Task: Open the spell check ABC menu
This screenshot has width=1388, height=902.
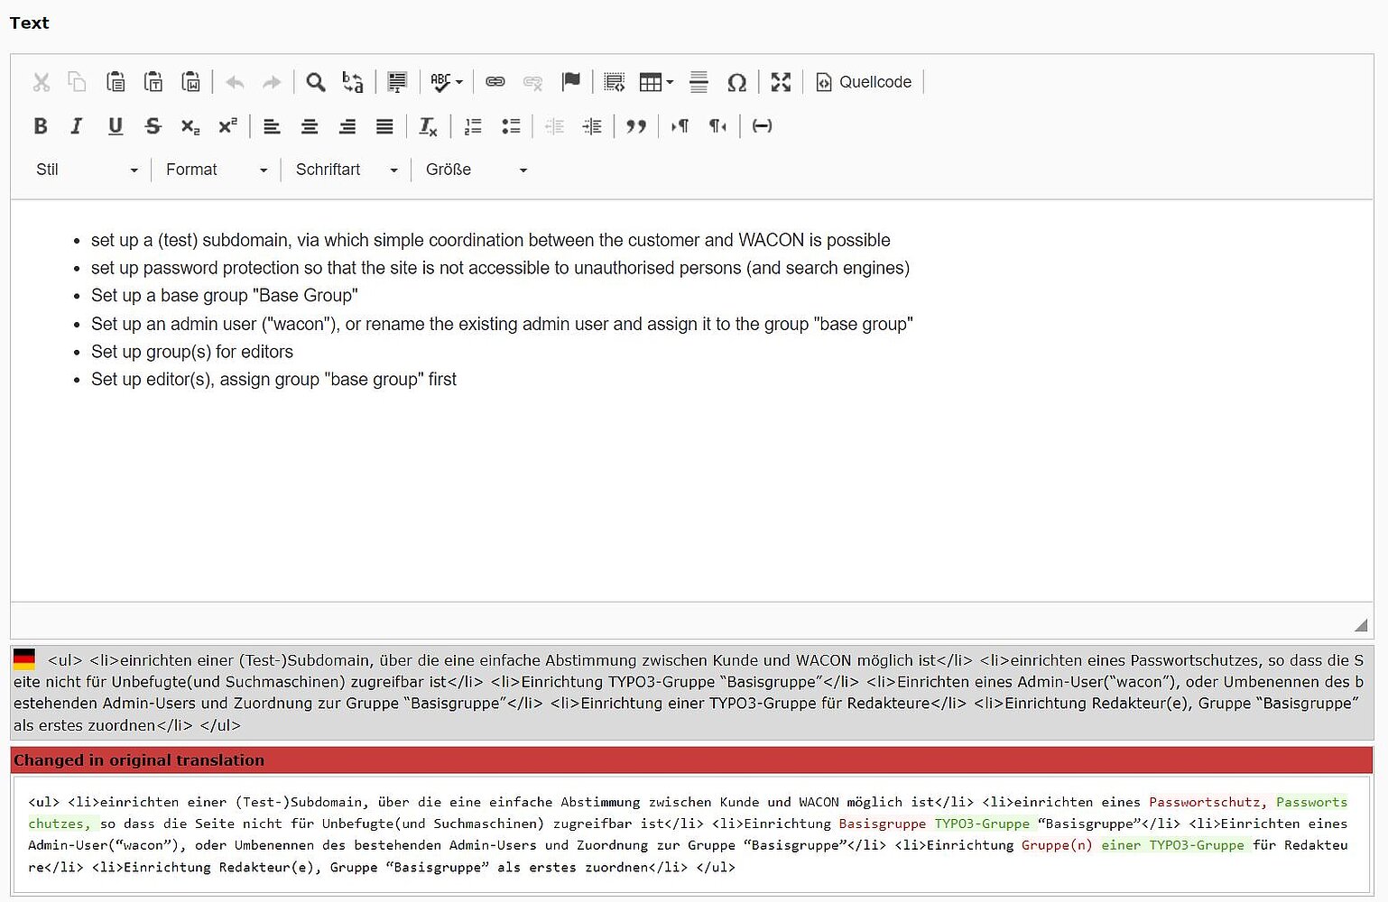Action: pos(446,82)
